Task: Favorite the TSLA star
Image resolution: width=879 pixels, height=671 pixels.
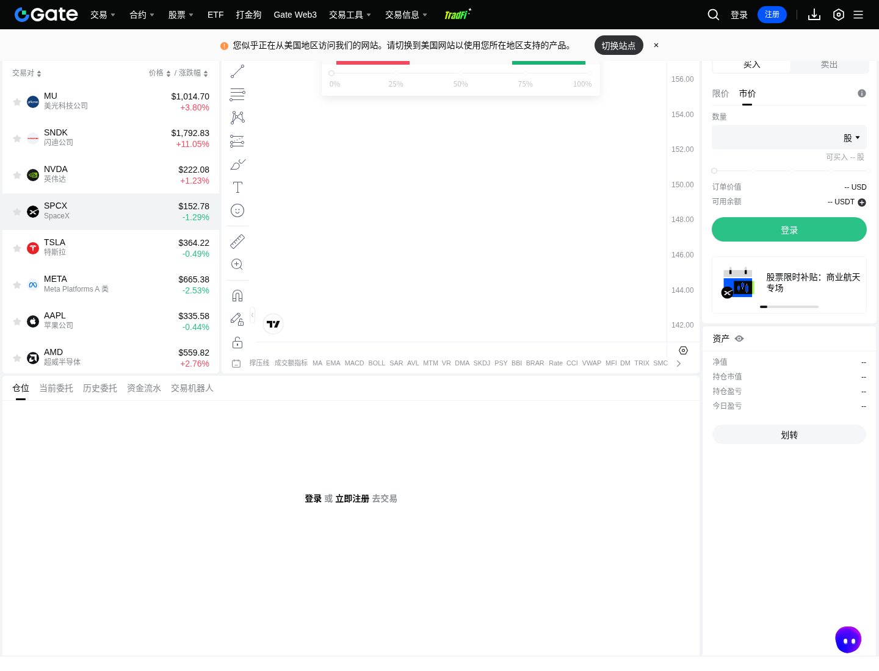Action: [17, 248]
